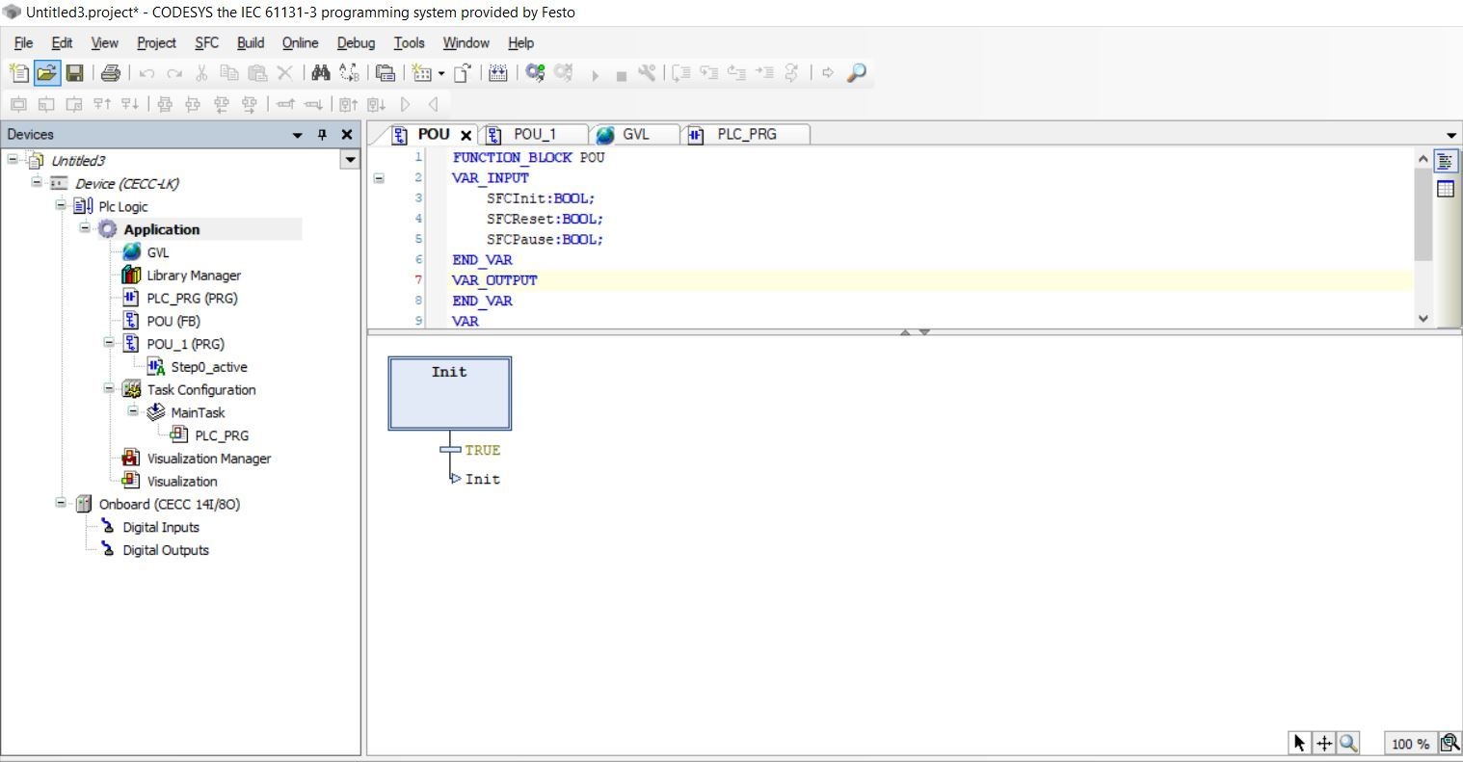Collapse the POU_1 (PRG) tree node
The width and height of the screenshot is (1463, 762).
tap(109, 343)
